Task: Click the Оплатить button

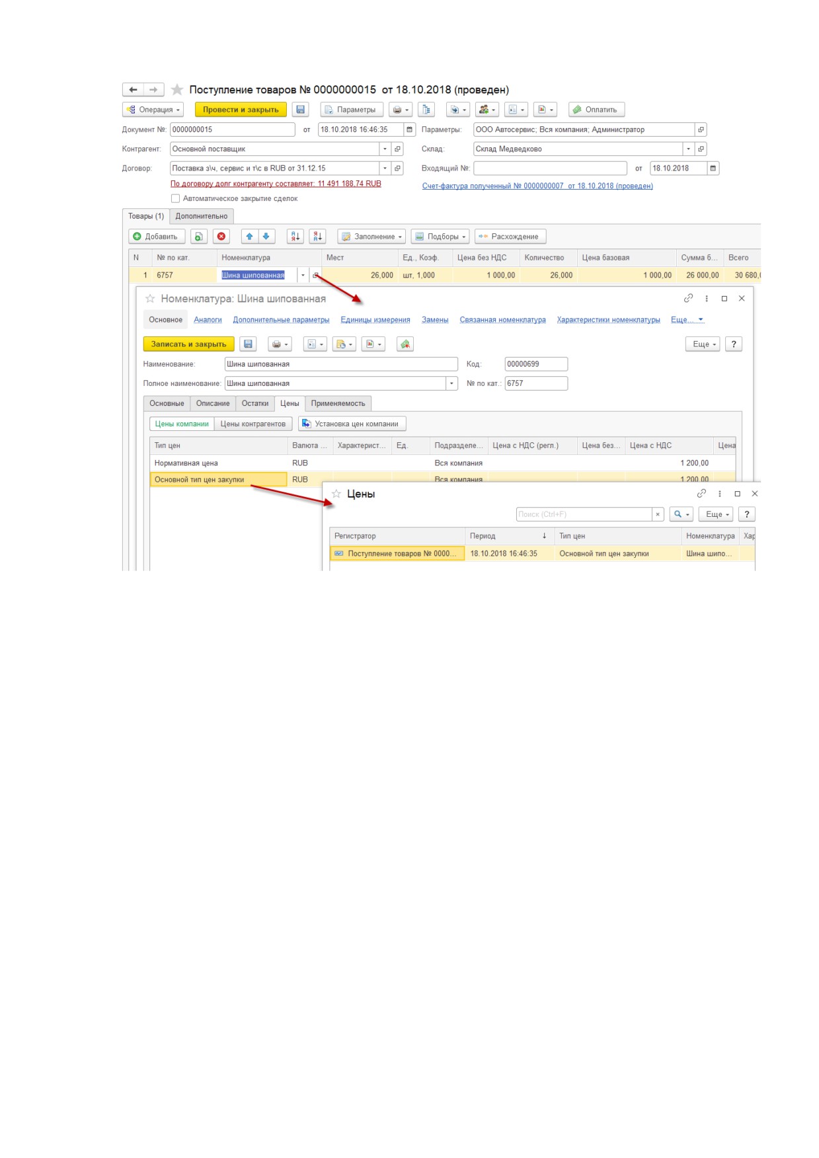Action: 596,110
